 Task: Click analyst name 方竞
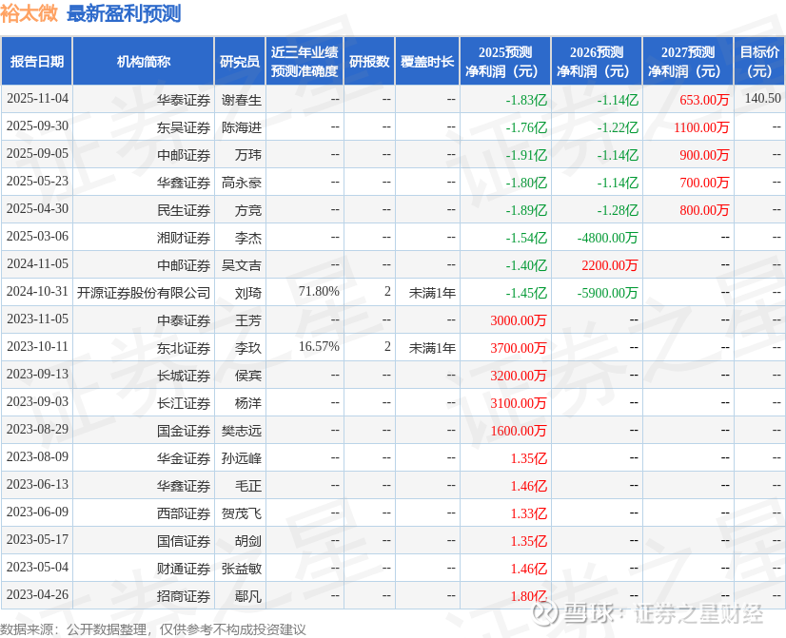point(248,210)
